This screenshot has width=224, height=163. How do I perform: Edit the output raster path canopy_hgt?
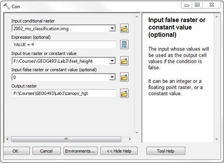click(64, 93)
